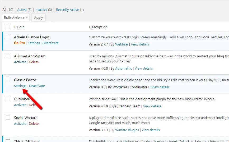Click the Version 3.3.3 text

pos(98,130)
